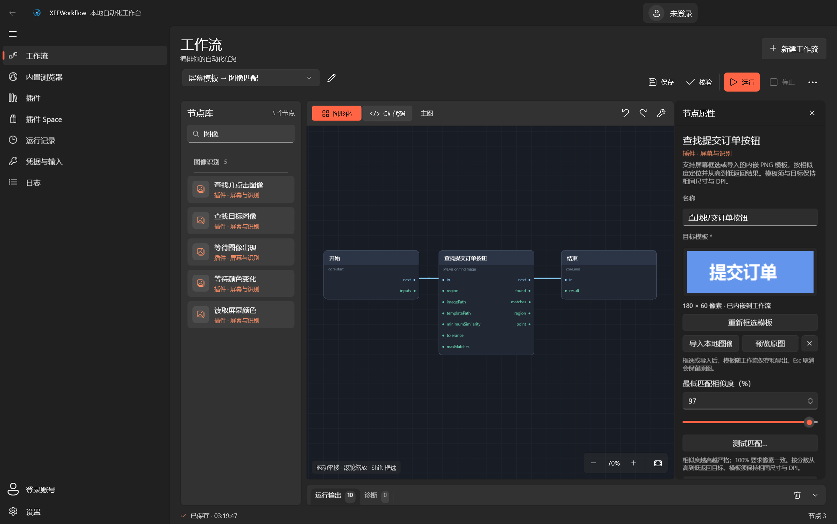Click the redo icon in canvas toolbar
The width and height of the screenshot is (837, 524).
(643, 113)
